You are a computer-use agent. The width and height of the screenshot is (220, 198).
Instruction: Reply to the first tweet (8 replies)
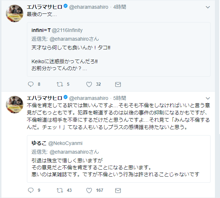tap(31, 84)
